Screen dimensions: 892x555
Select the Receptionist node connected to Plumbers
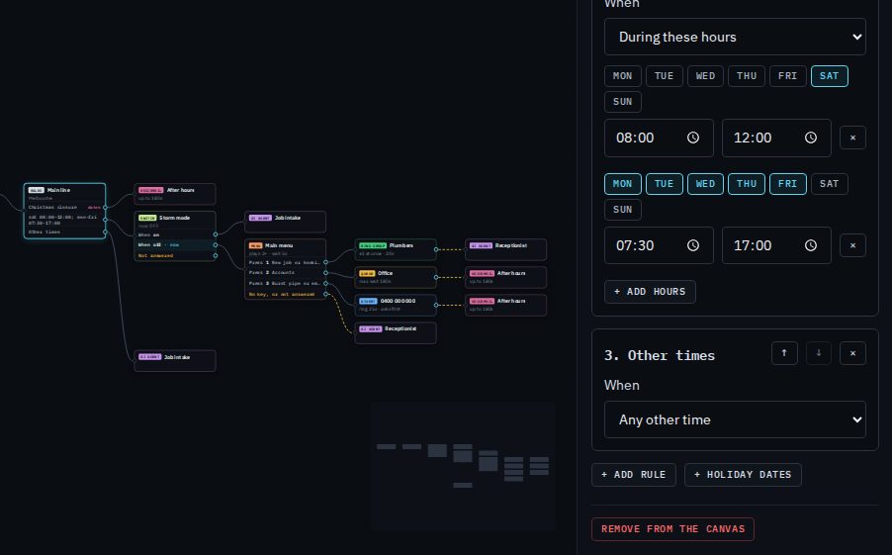click(x=505, y=249)
